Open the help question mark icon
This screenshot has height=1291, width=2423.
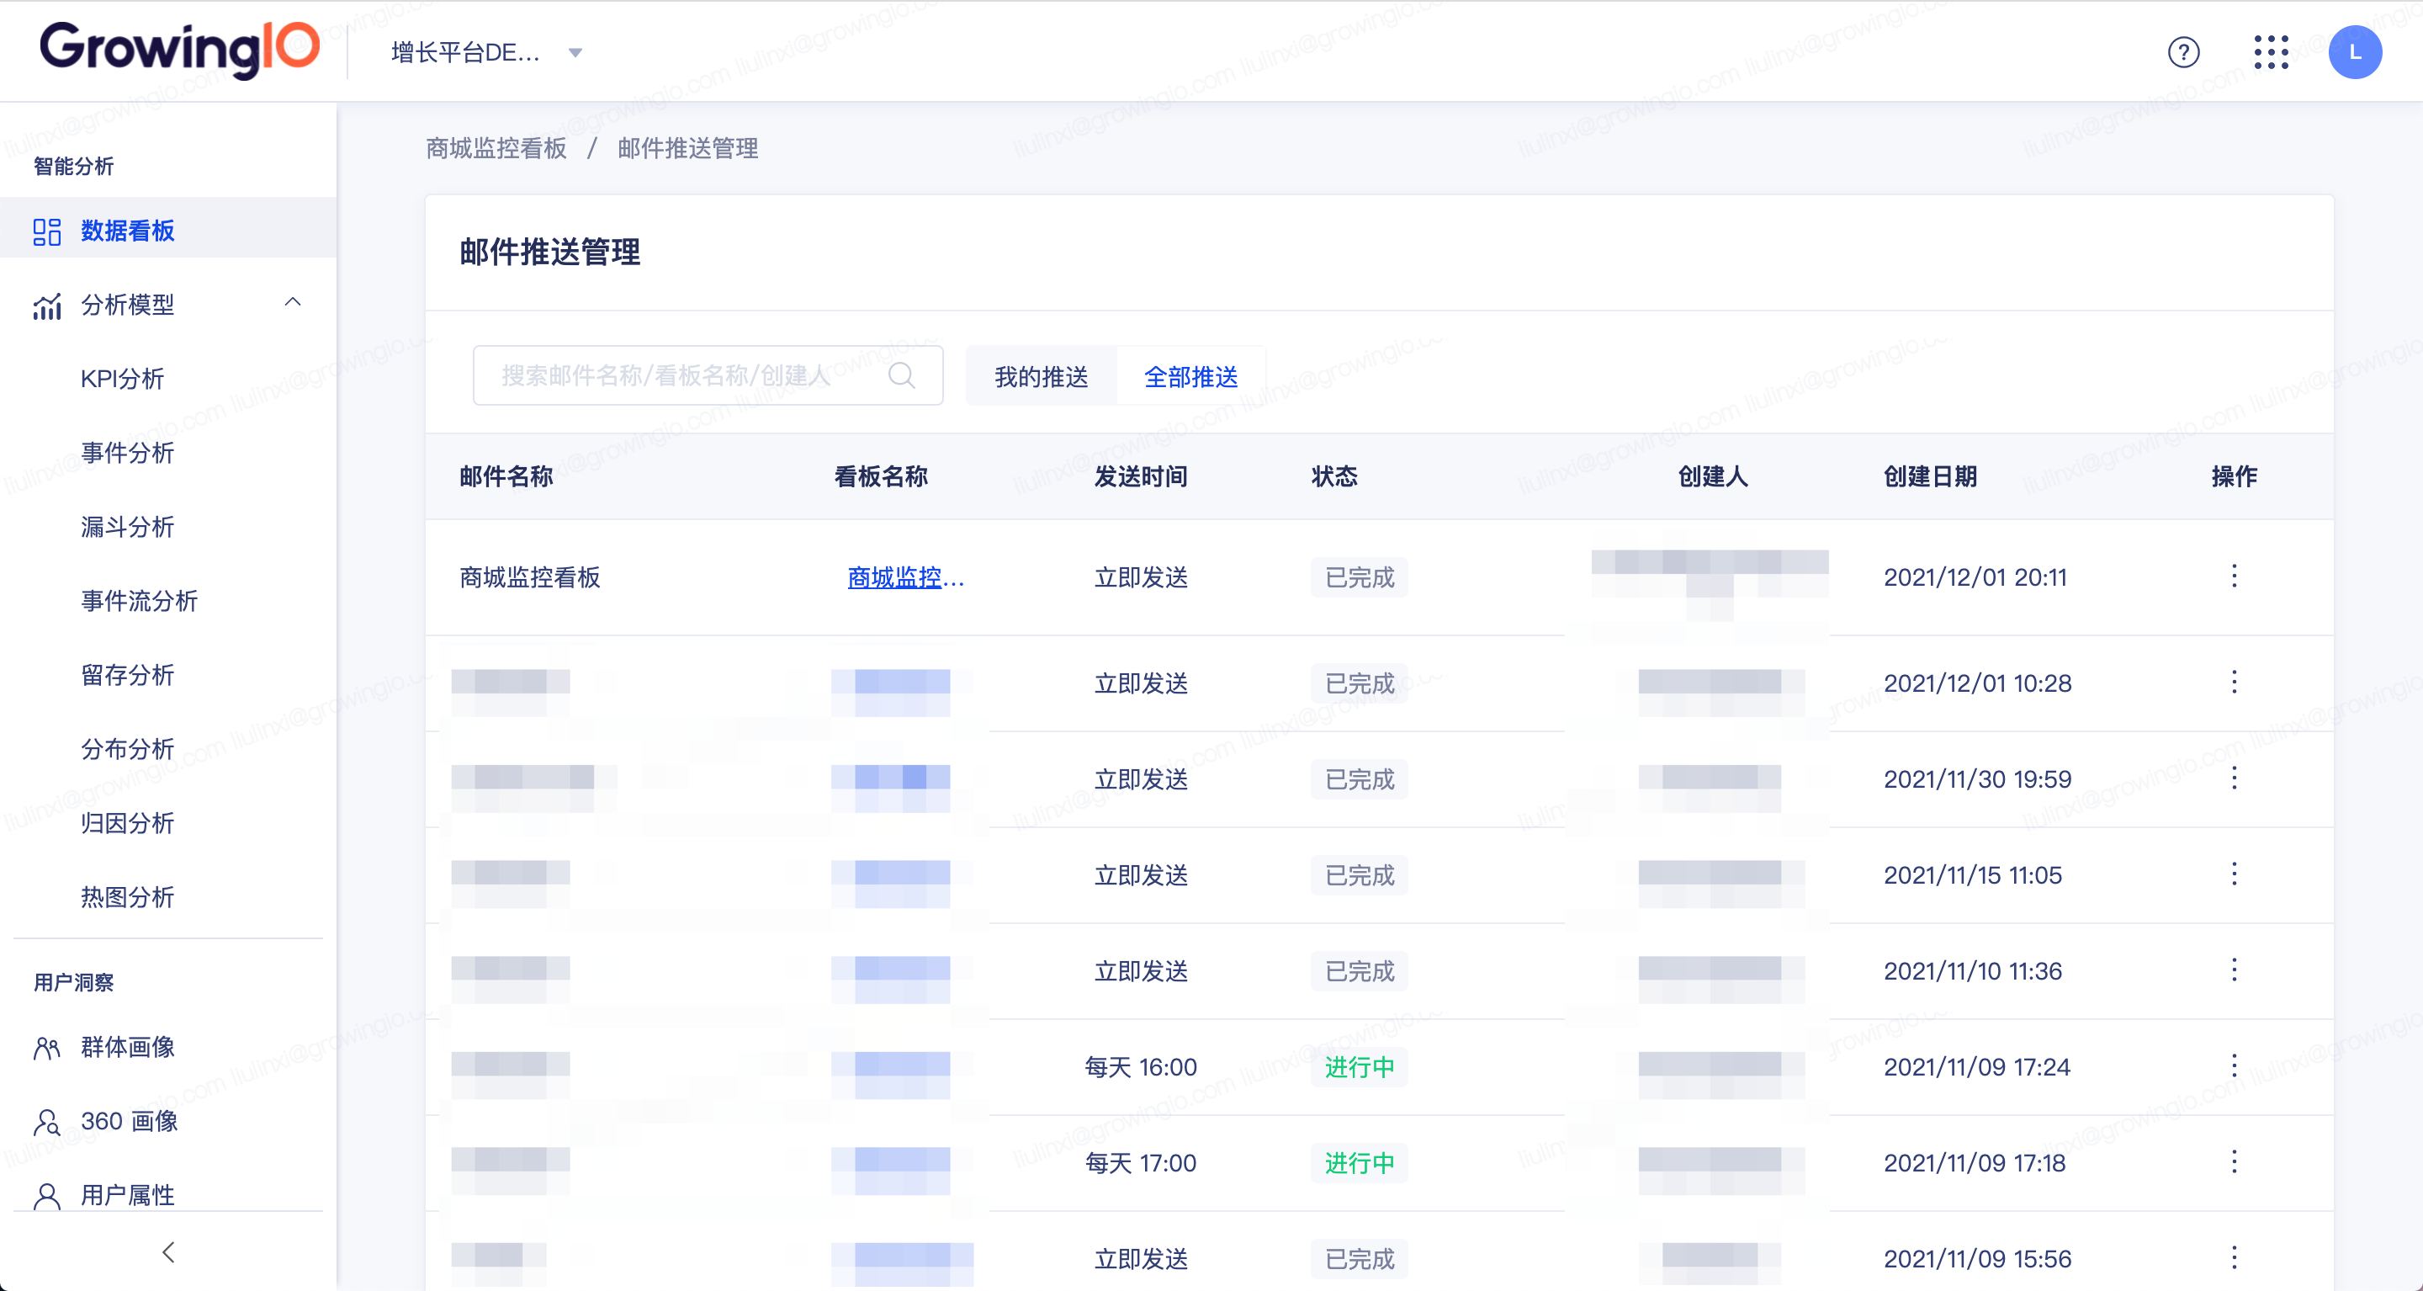coord(2183,53)
